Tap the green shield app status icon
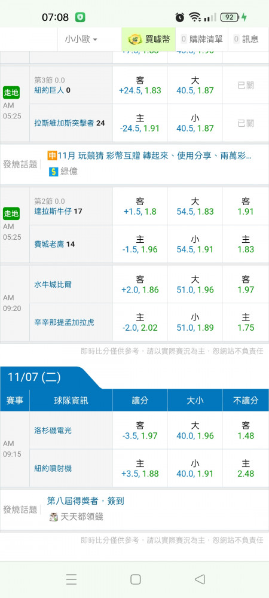 [80, 17]
